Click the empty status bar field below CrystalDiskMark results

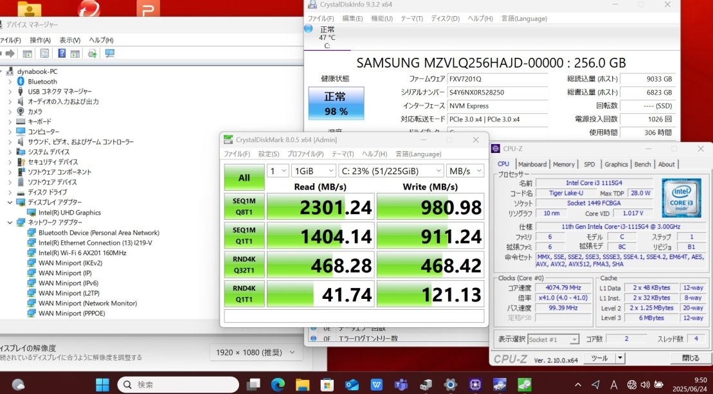pyautogui.click(x=354, y=316)
